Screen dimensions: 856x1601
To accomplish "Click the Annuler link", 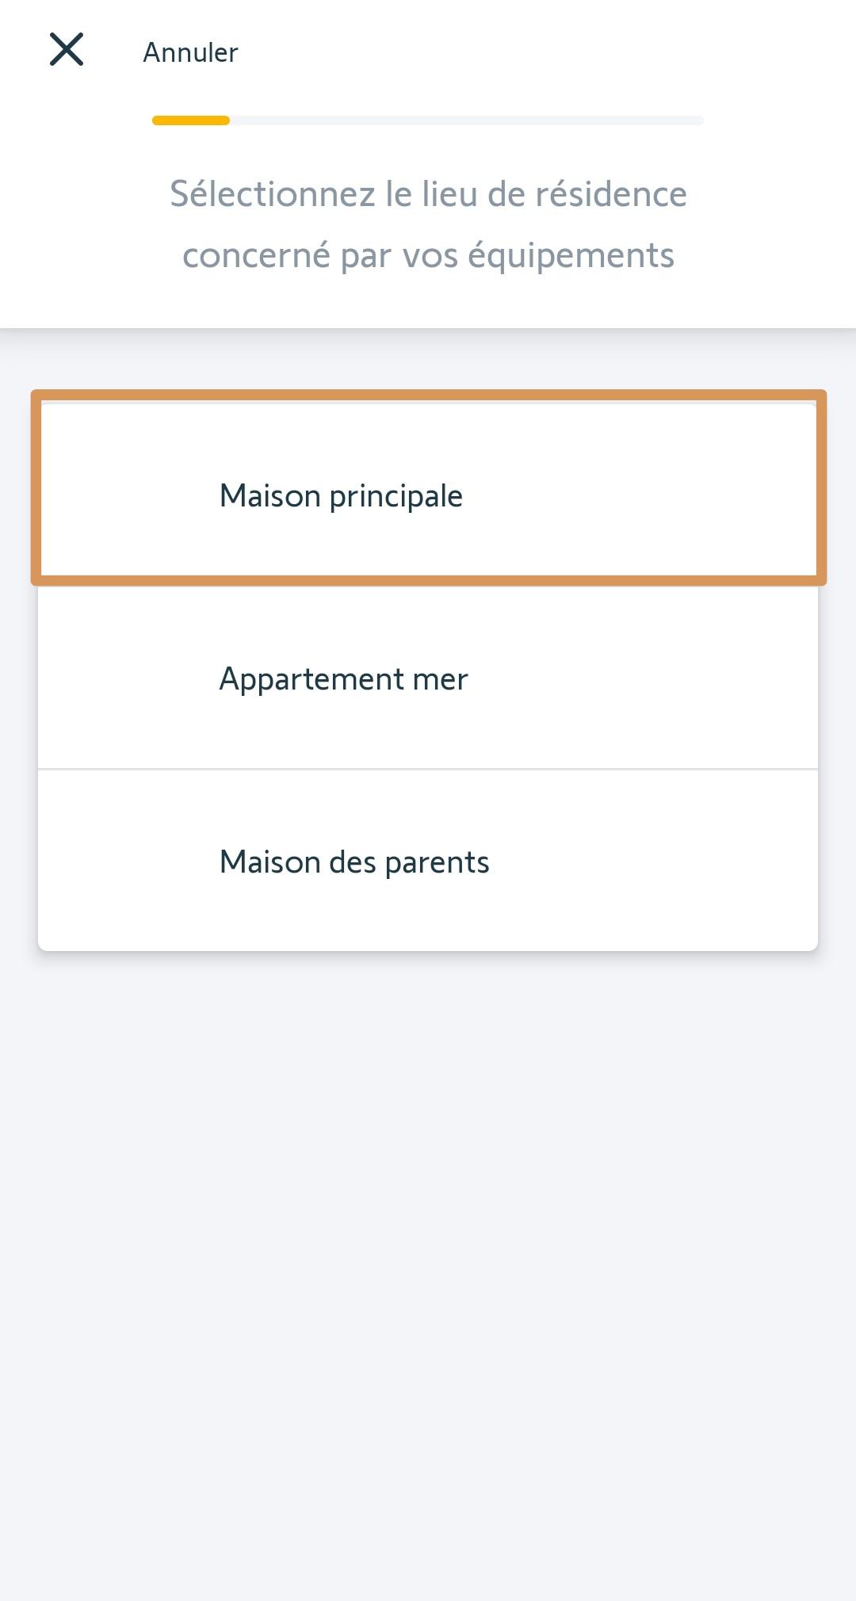I will [190, 52].
